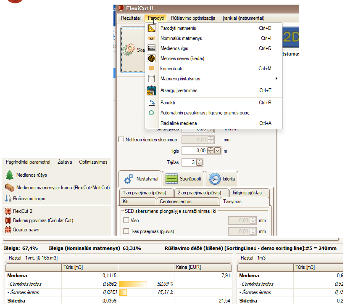Click the Tąšas spinner arrows
This screenshot has width=345, height=305.
coord(199,162)
